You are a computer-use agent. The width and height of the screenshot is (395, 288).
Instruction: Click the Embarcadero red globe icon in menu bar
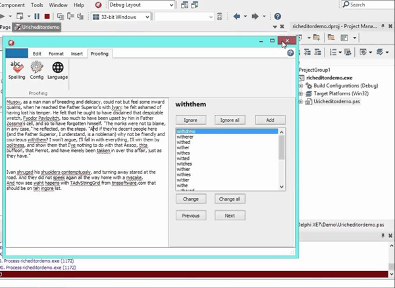[x=99, y=5]
